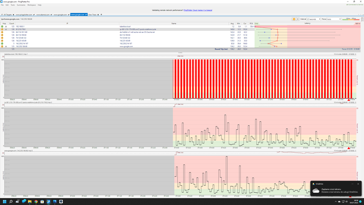The width and height of the screenshot is (364, 205).
Task: Expand the Focus Auto dropdown
Action: 334,19
